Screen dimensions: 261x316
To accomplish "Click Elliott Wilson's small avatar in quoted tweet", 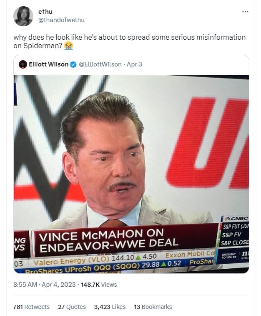I will (23, 64).
